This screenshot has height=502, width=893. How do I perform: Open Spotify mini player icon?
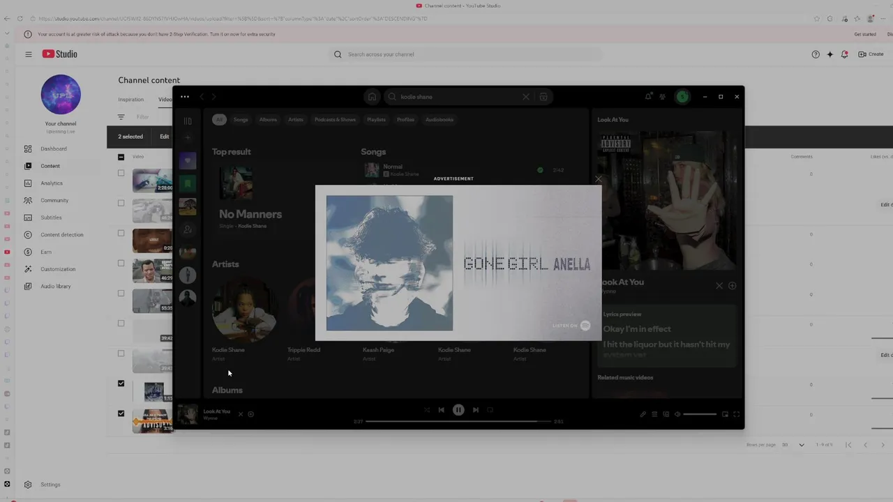[725, 414]
